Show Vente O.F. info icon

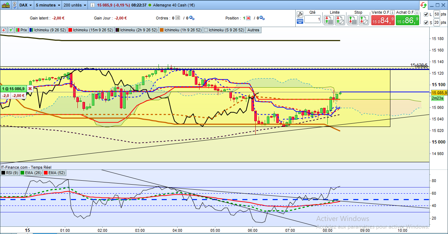point(393,12)
